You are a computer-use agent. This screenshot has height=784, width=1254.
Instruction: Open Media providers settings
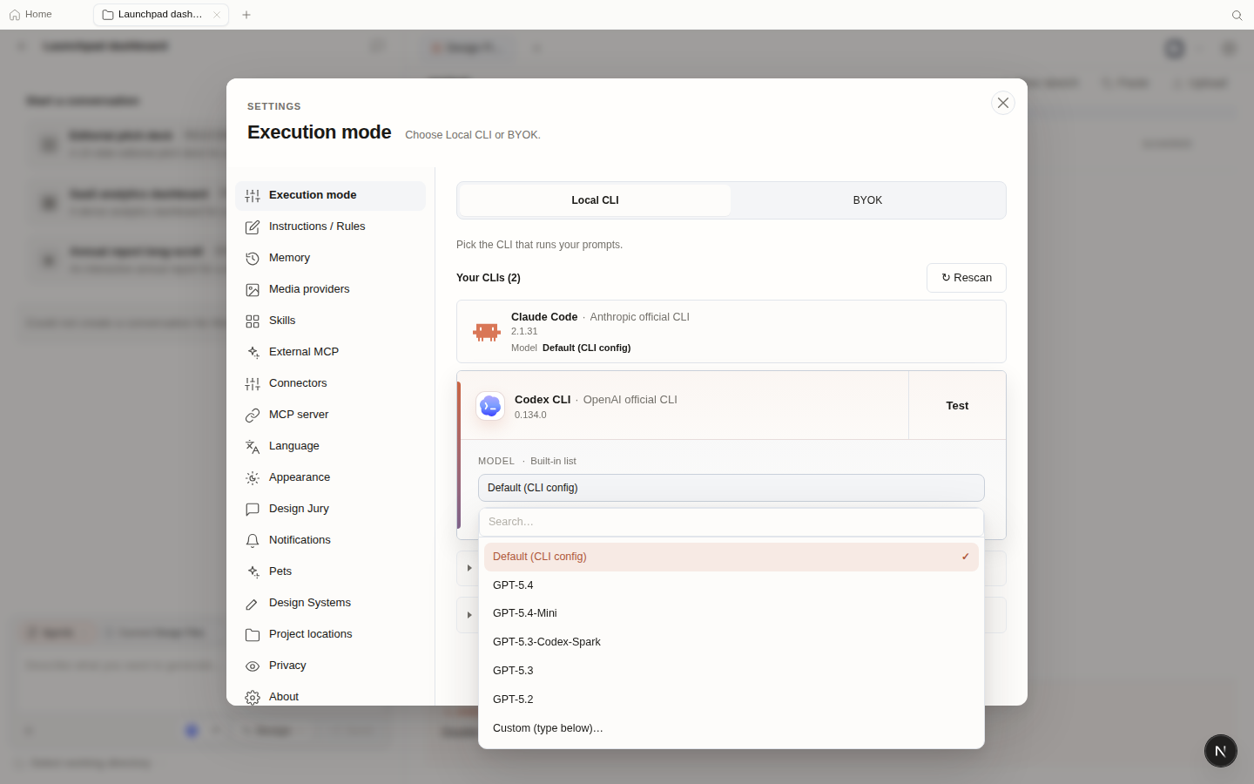tap(330, 289)
